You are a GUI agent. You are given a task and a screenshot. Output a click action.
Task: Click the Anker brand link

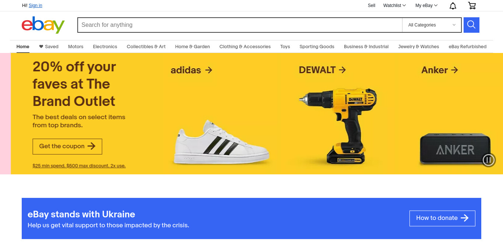(440, 70)
